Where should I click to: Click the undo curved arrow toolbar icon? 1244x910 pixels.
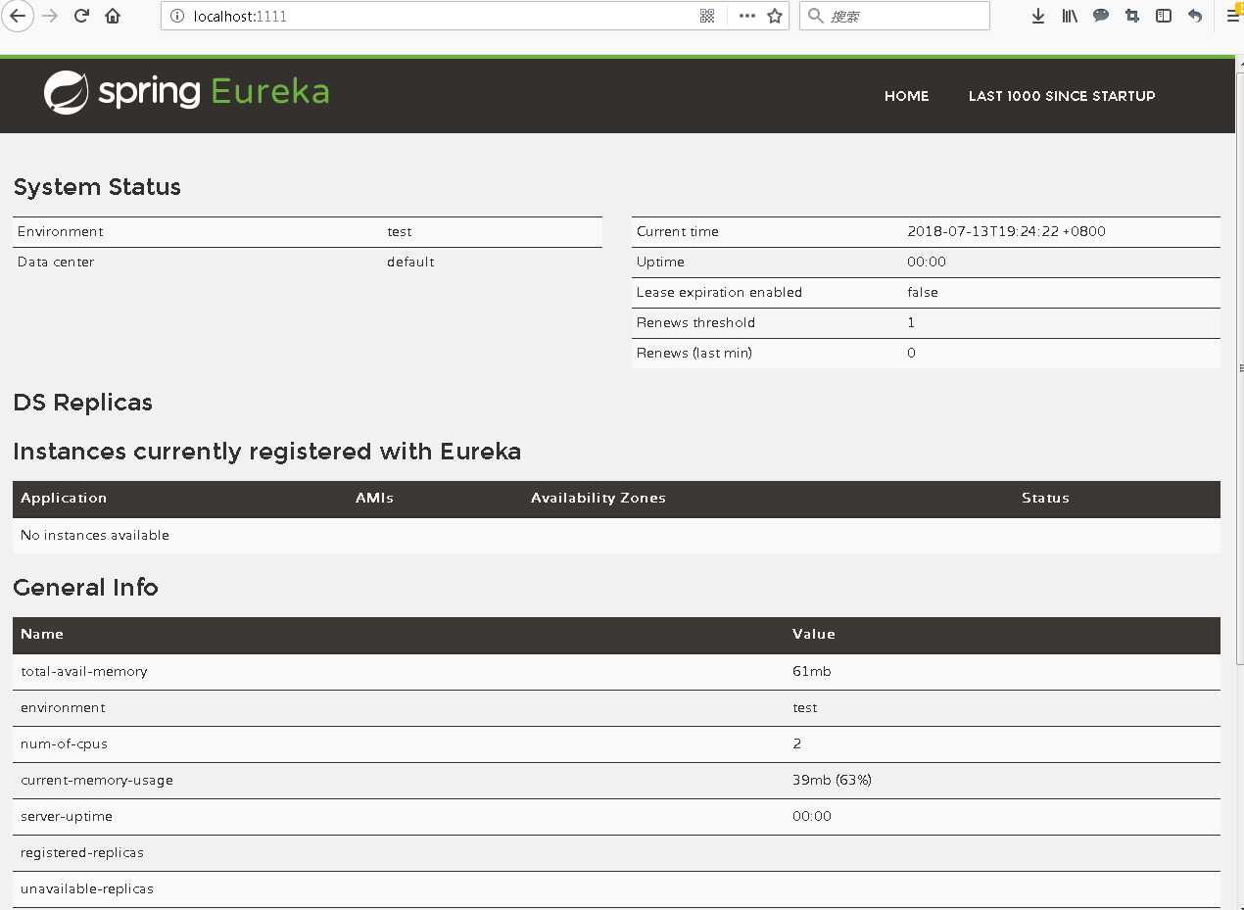[x=1195, y=16]
